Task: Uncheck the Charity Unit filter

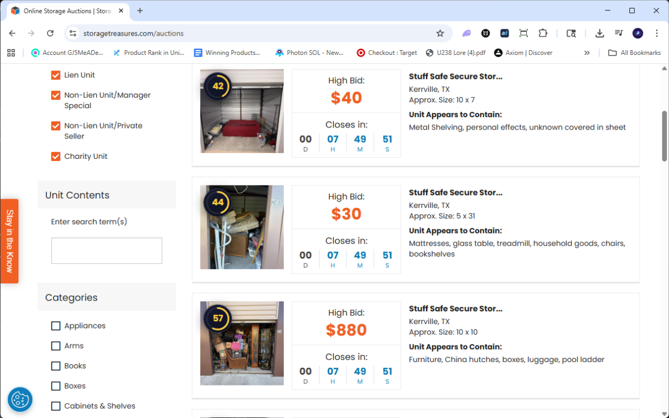Action: [55, 156]
